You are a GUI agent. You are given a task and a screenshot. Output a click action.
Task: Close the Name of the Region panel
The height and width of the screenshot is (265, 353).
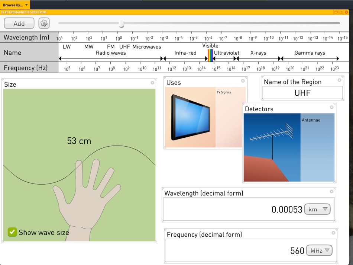340,80
